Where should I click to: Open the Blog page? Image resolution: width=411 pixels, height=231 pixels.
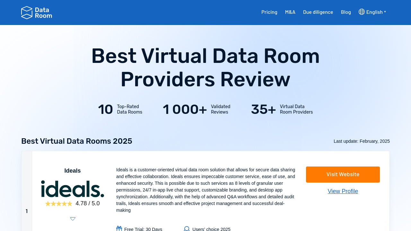[x=346, y=12]
